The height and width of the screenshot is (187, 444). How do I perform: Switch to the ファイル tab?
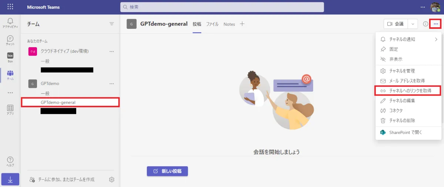(212, 24)
